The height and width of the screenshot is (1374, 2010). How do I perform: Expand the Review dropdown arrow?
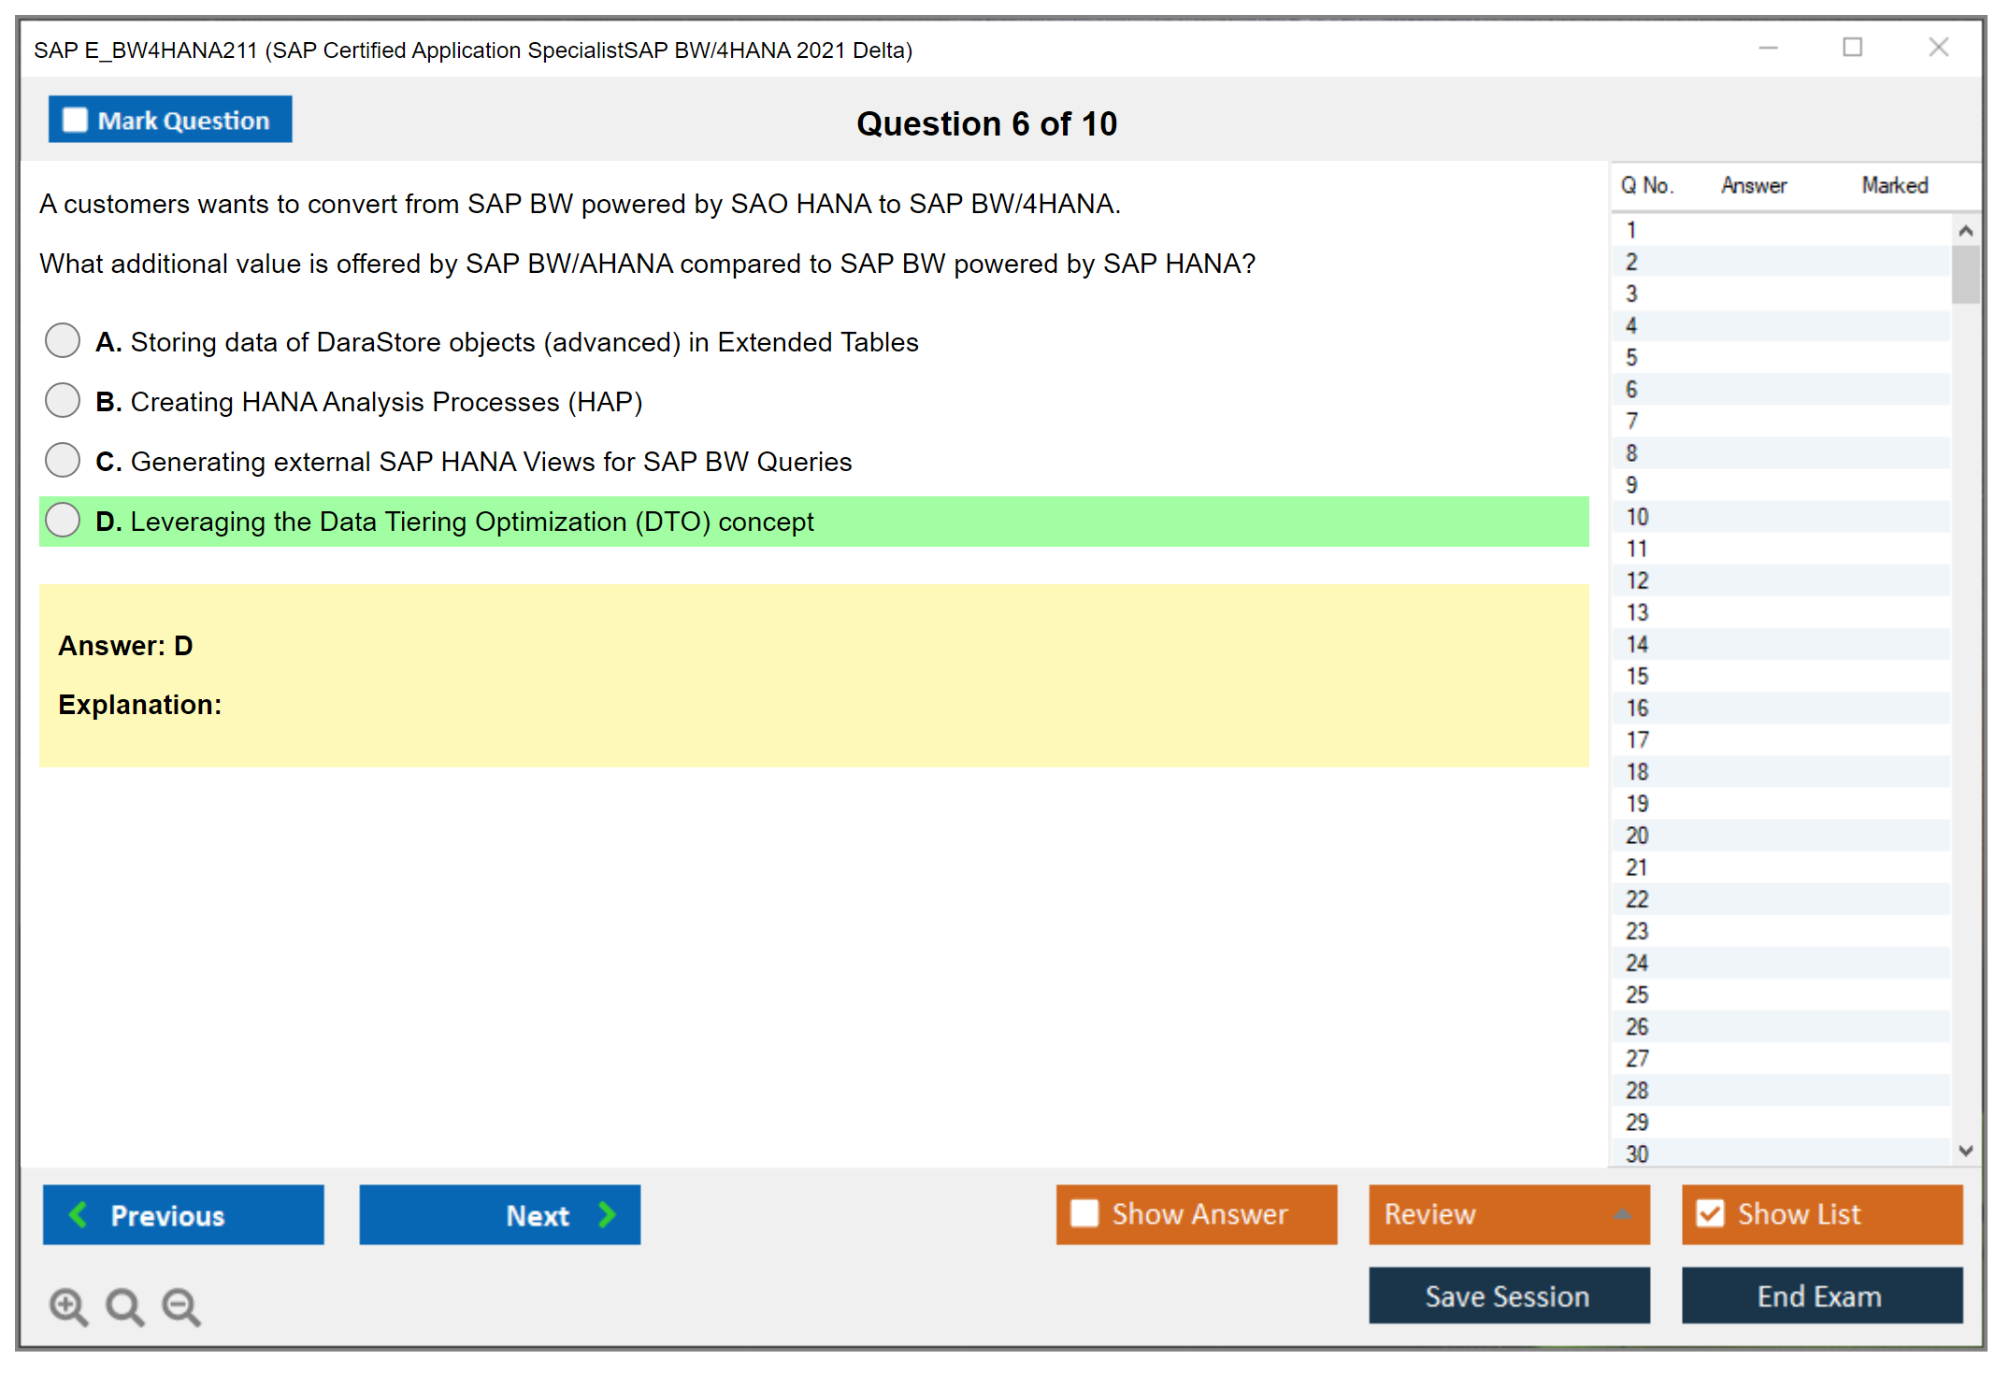coord(1622,1214)
